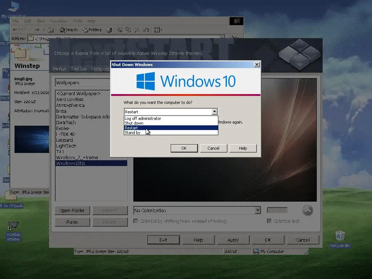
Task: Select the 'Windows10Nx' theme entry
Action: (x=91, y=163)
